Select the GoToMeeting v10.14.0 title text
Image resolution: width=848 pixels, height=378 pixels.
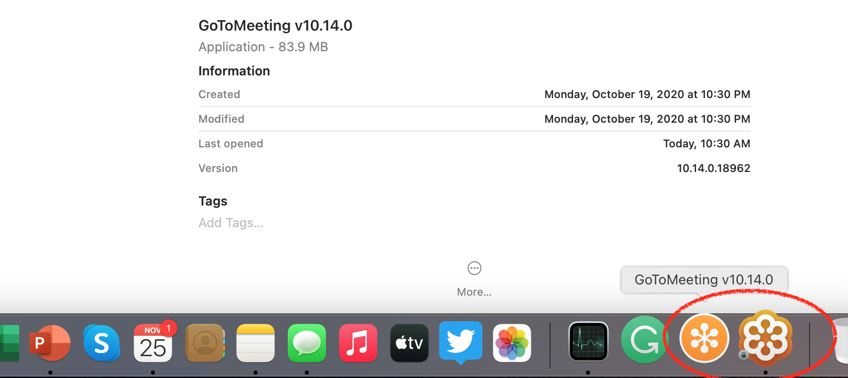275,25
